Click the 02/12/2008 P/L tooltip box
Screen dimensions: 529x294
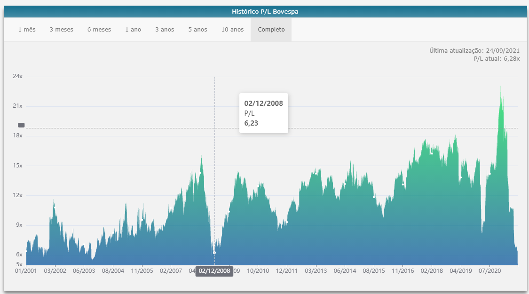263,113
